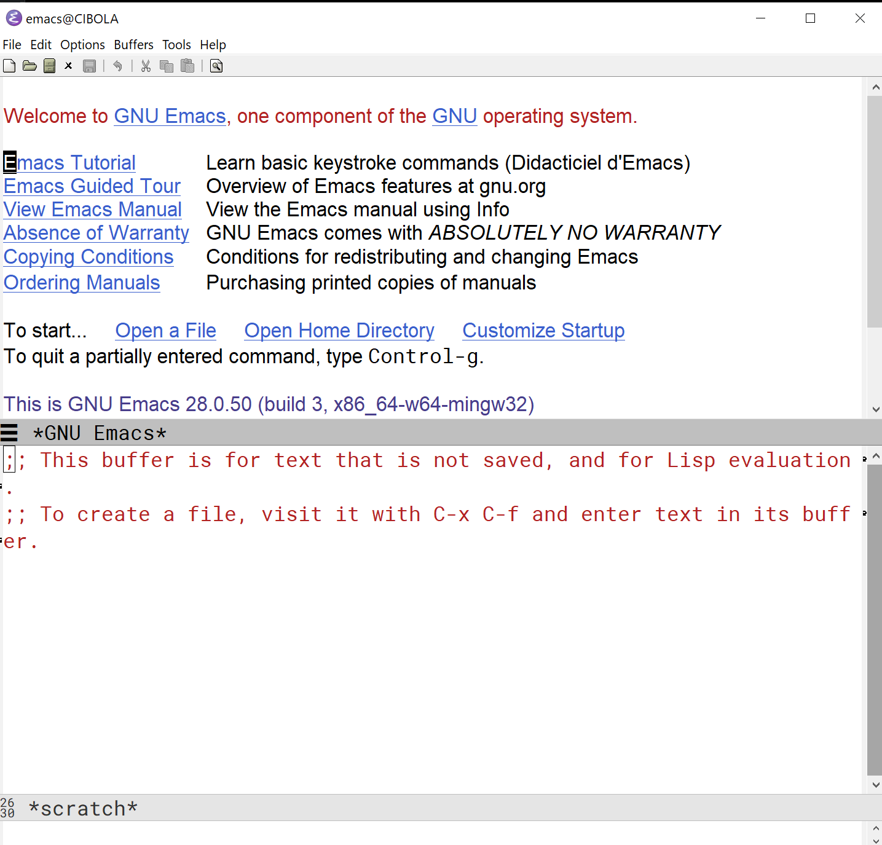Image resolution: width=882 pixels, height=845 pixels.
Task: Open the File menu
Action: 12,45
